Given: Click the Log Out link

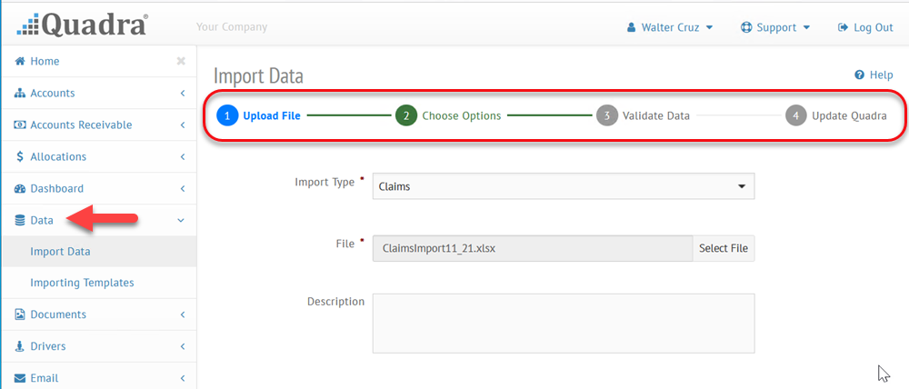Looking at the screenshot, I should click(x=865, y=27).
